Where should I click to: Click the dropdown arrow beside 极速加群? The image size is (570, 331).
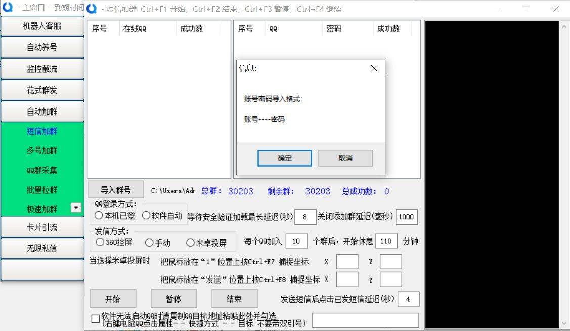[x=76, y=208]
